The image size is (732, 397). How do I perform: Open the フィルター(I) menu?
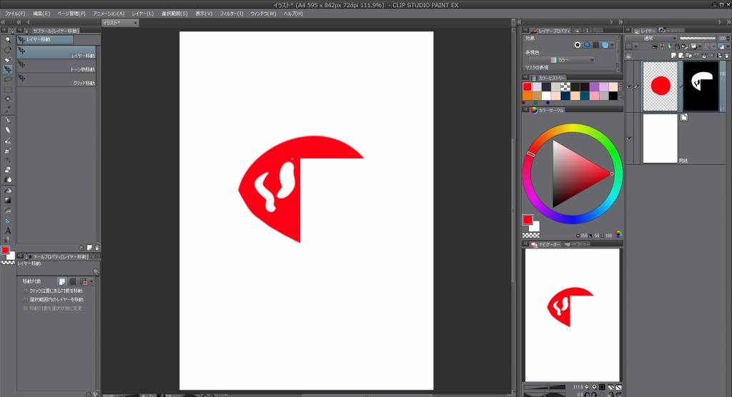pos(232,13)
